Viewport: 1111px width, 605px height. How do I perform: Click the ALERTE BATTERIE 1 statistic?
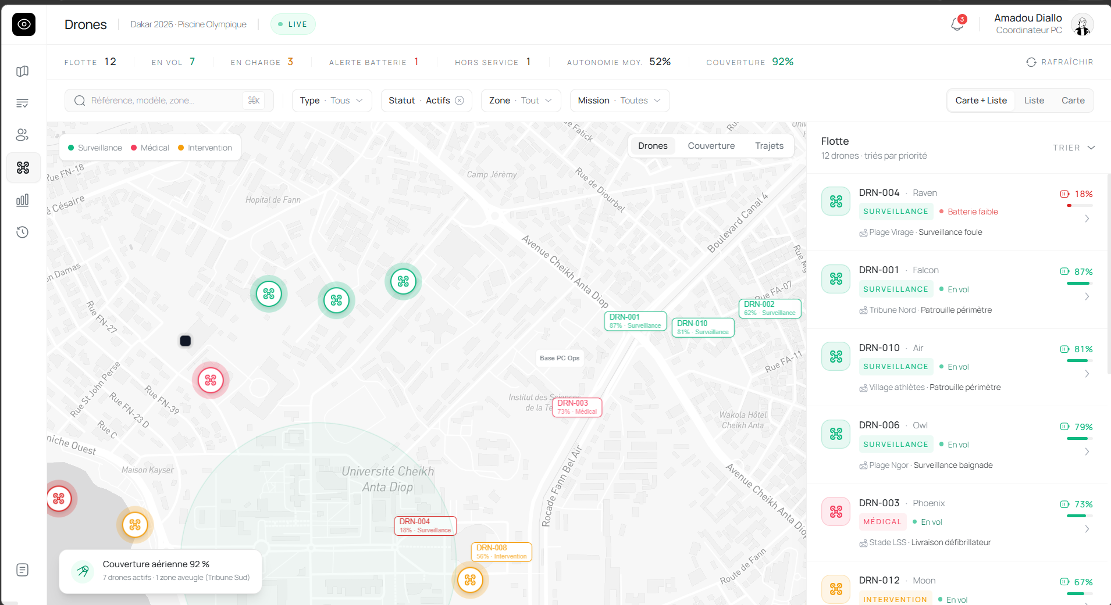(374, 62)
